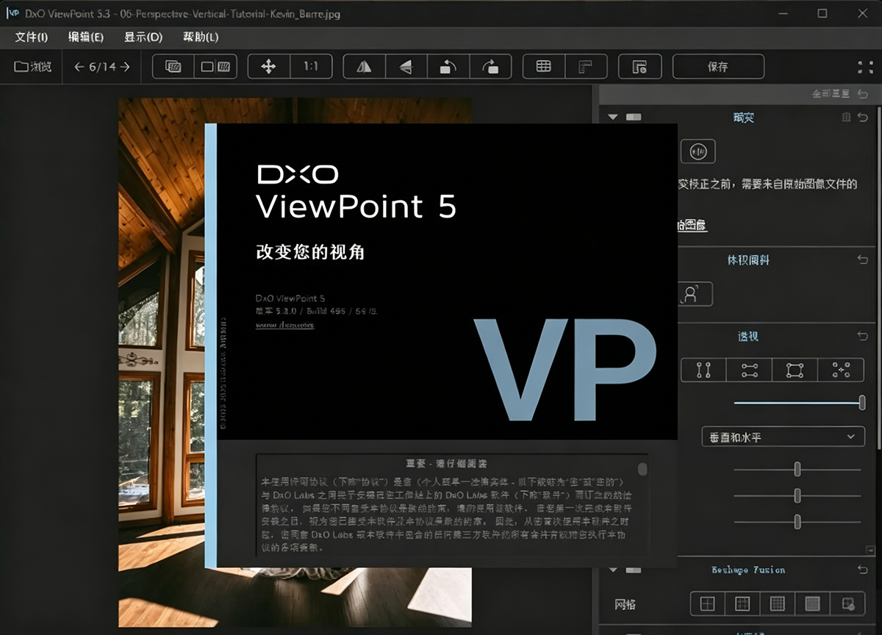Toggle the guides ruler icon in toolbar
This screenshot has height=635, width=882.
586,67
